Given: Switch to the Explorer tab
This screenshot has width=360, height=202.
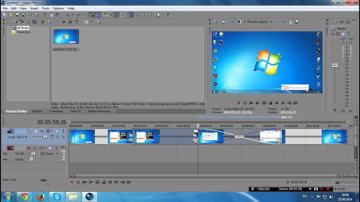Looking at the screenshot, I should pos(37,111).
